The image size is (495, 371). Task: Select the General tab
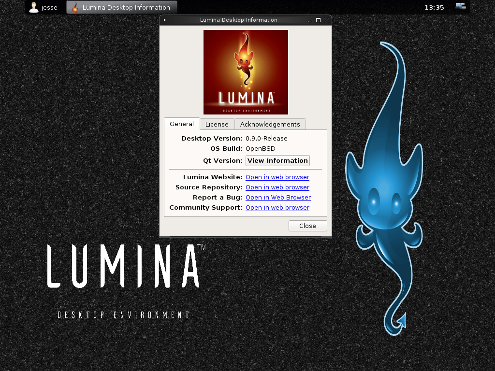182,124
